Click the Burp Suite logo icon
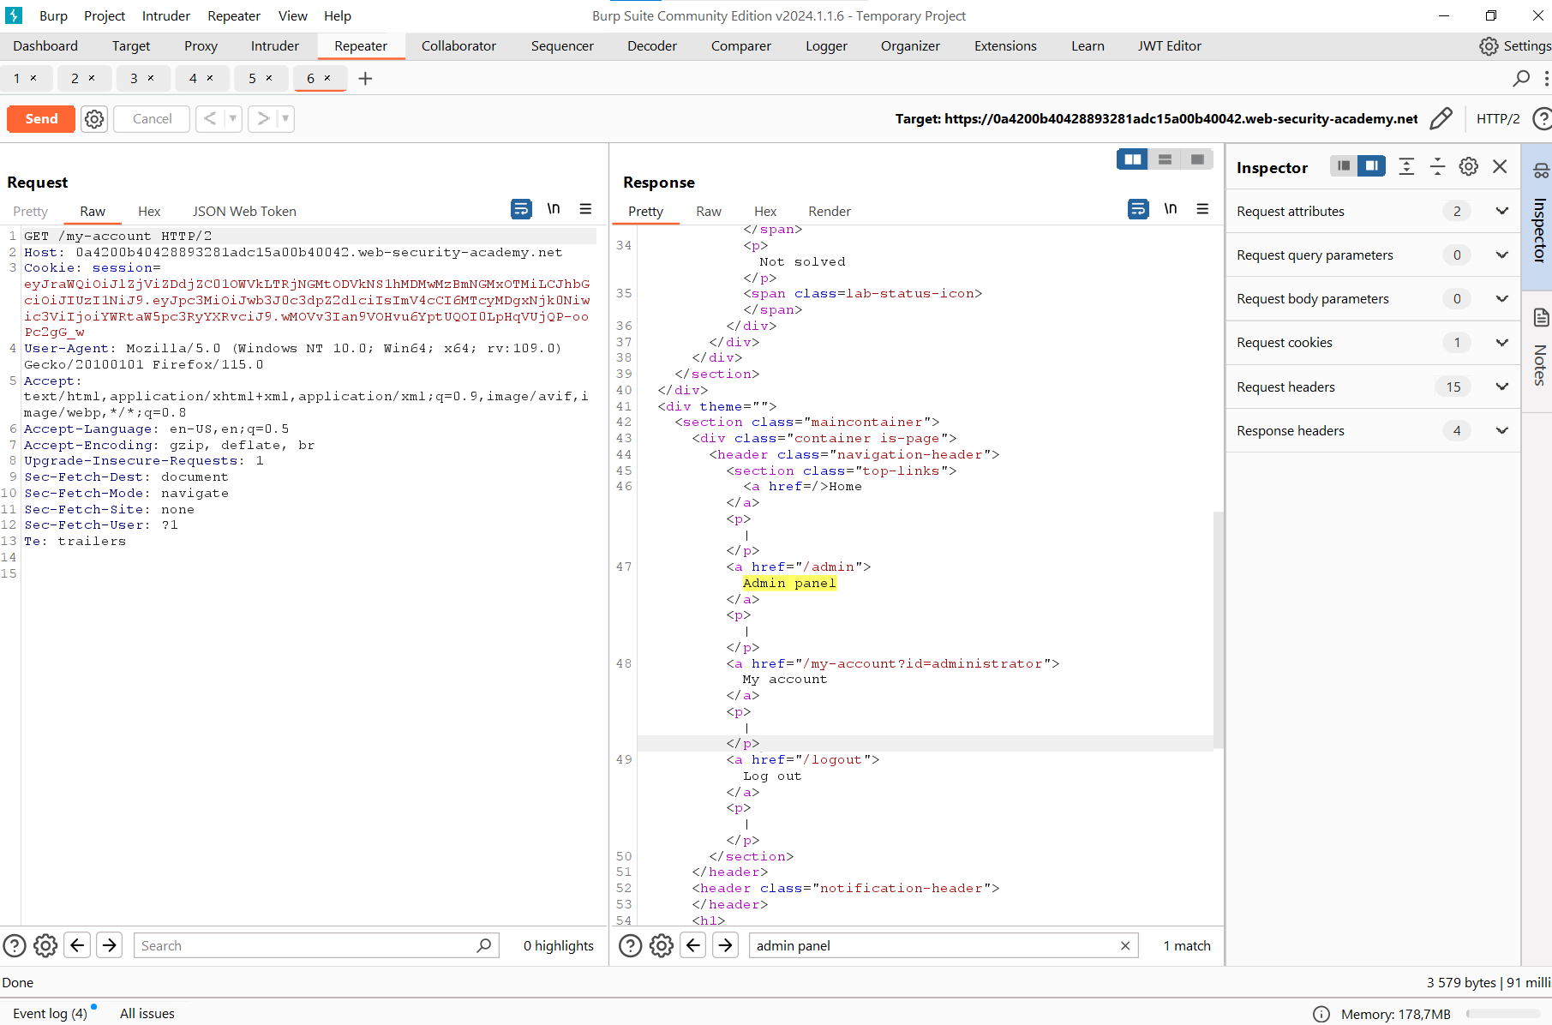 [x=14, y=15]
